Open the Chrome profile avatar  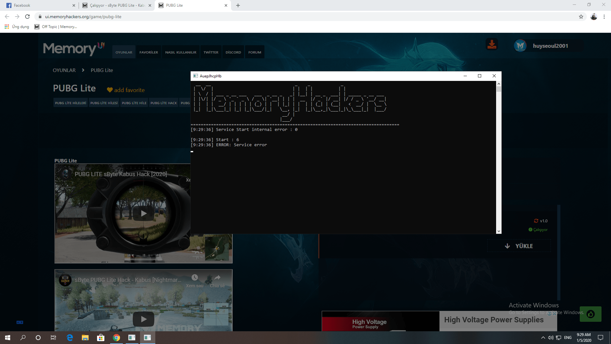594,17
